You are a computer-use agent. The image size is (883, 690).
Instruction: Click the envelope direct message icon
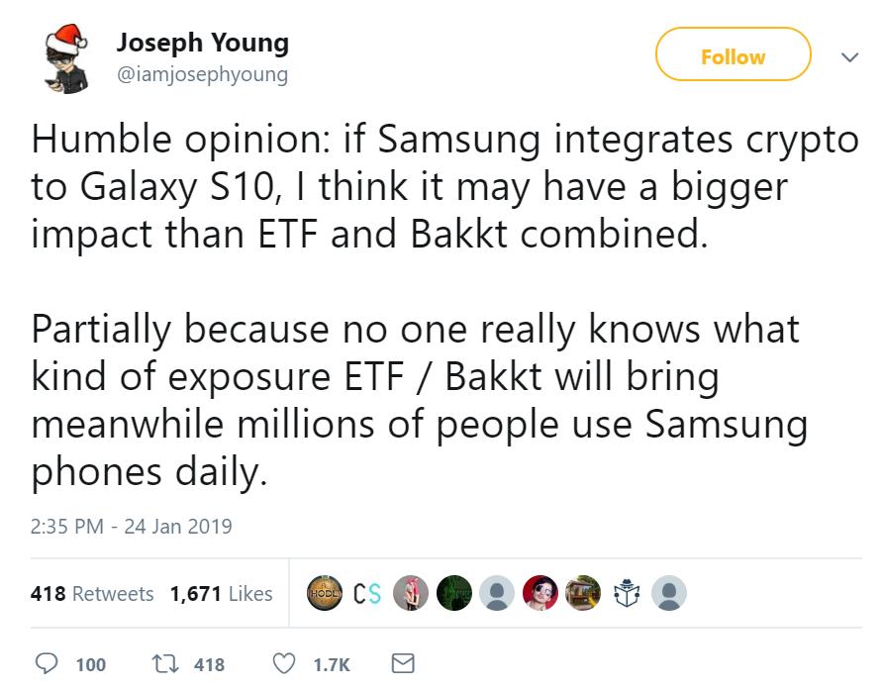[x=402, y=665]
